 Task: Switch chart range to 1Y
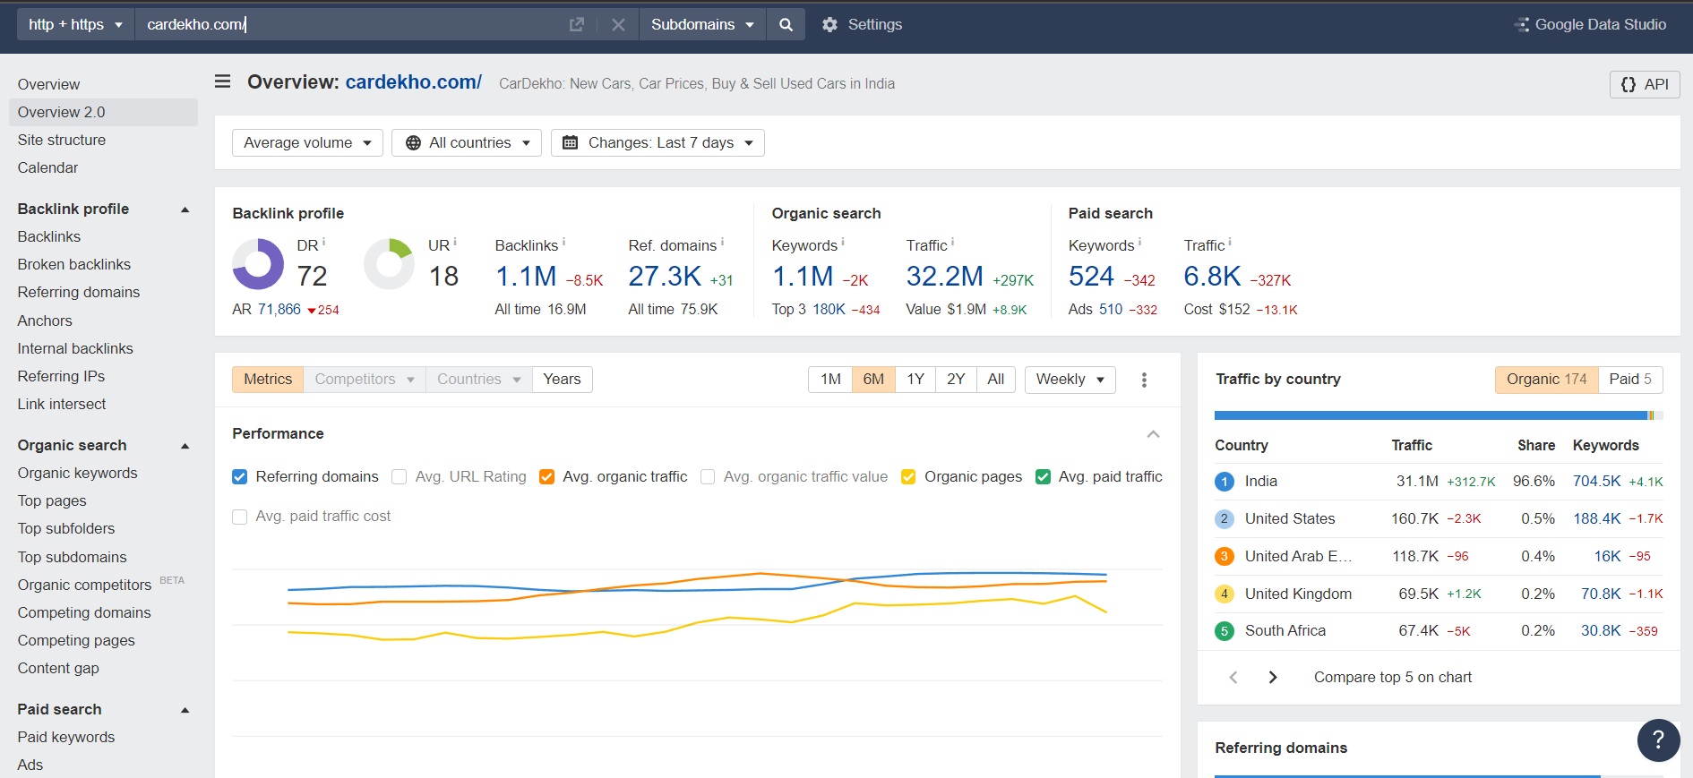click(x=915, y=380)
